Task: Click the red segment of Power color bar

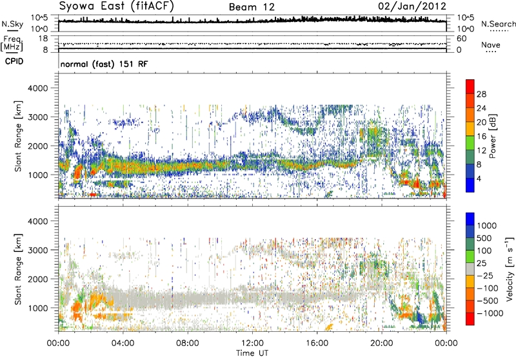Action: [470, 87]
